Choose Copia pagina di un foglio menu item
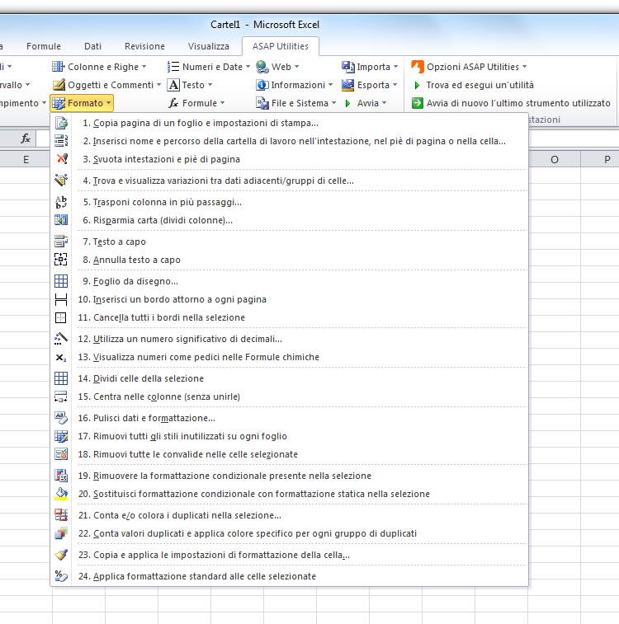This screenshot has height=624, width=619. coord(290,123)
